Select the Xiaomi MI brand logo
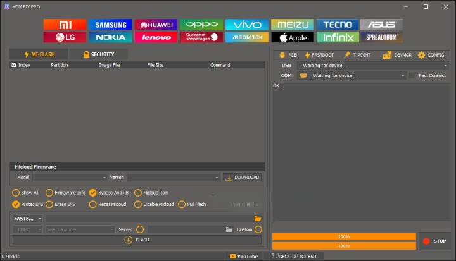Image resolution: width=456 pixels, height=261 pixels. coord(65,25)
